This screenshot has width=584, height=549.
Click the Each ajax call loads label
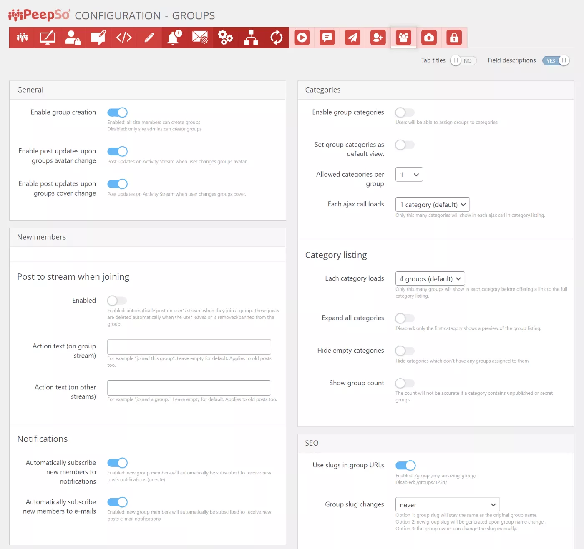tap(356, 204)
